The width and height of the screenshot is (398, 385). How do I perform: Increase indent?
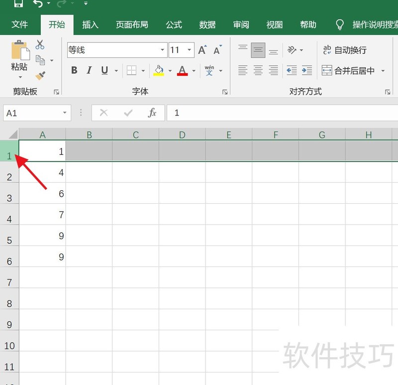coord(307,70)
